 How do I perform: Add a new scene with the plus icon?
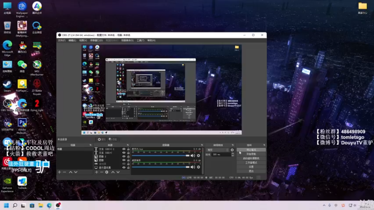pyautogui.click(x=59, y=172)
